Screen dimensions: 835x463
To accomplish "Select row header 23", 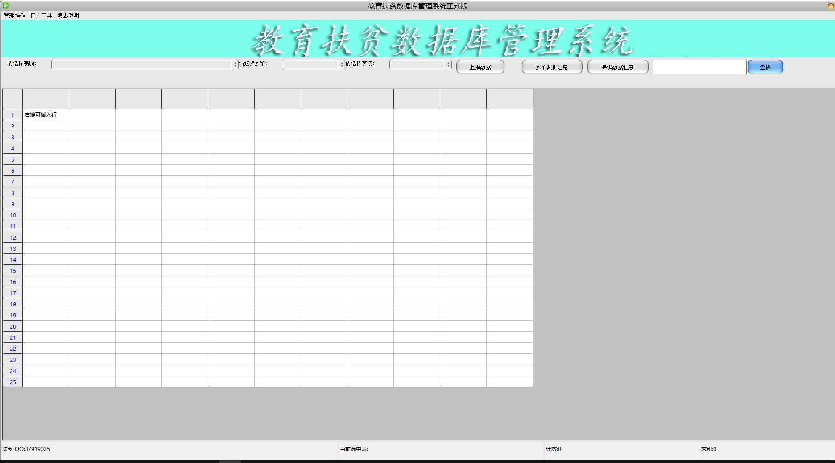I will pos(12,360).
